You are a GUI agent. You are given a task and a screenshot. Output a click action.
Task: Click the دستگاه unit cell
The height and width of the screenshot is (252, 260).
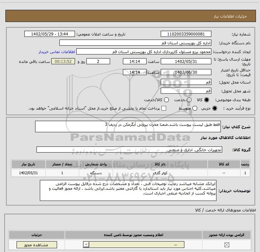[96, 173]
